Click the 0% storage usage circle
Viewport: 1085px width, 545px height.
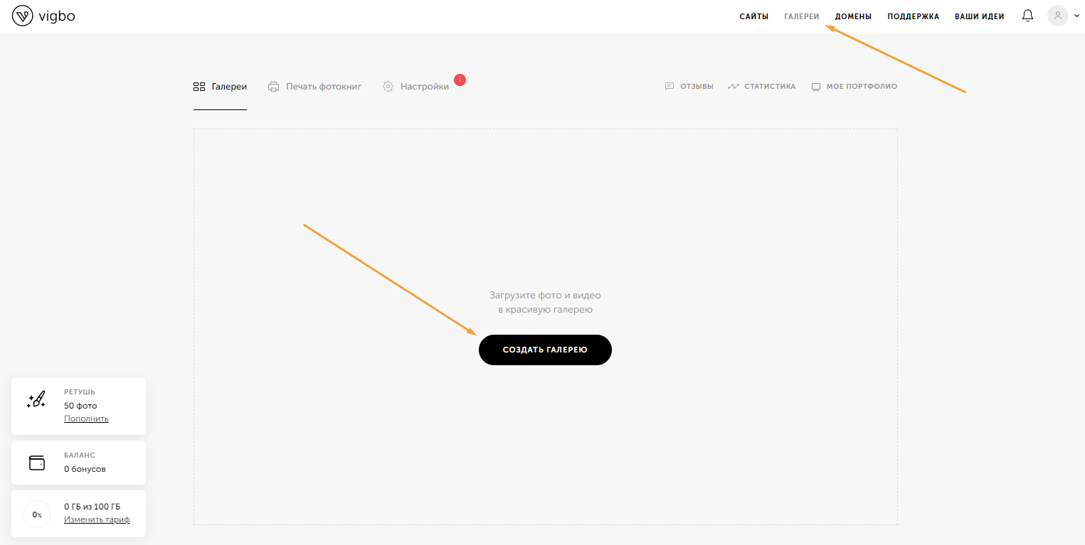[x=37, y=514]
